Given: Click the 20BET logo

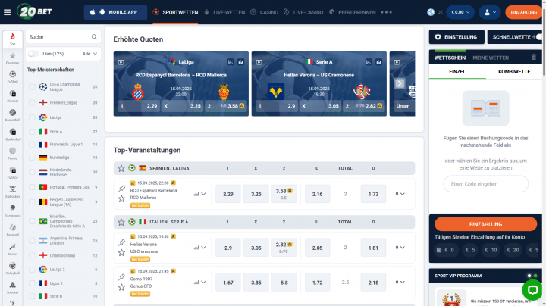Looking at the screenshot, I should [34, 11].
